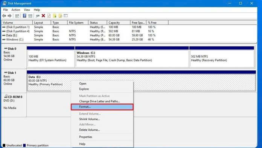Sort by the Capacity column header
Screen dimensions: 262x148
119,23
